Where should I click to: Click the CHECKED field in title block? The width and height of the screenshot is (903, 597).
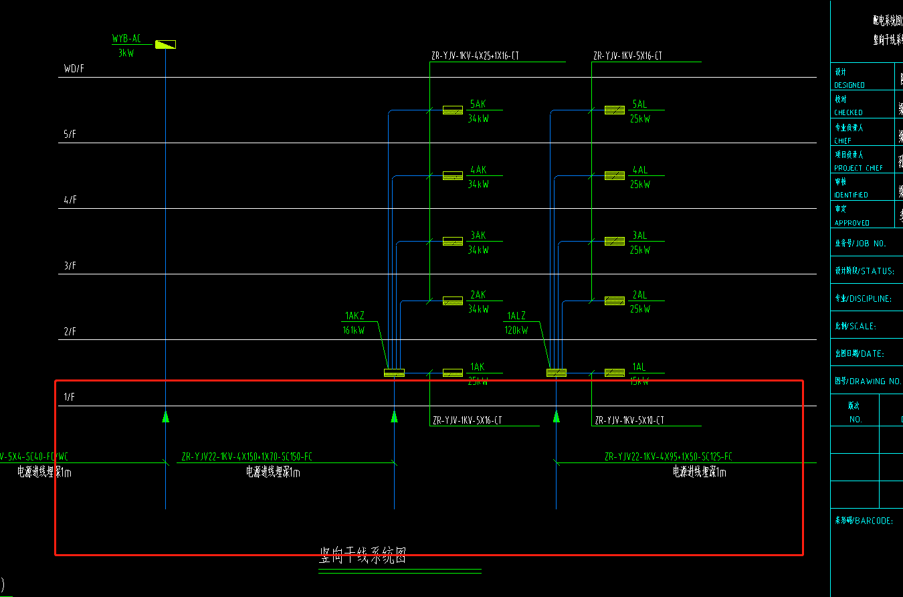848,112
